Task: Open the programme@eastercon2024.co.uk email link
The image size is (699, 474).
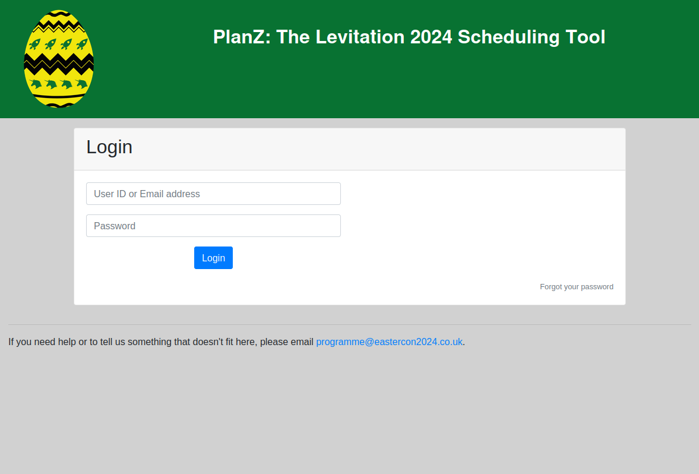Action: pyautogui.click(x=389, y=342)
